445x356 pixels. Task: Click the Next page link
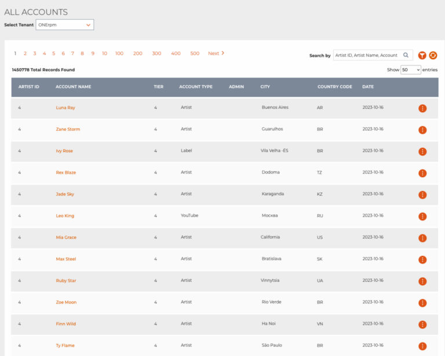pos(216,53)
